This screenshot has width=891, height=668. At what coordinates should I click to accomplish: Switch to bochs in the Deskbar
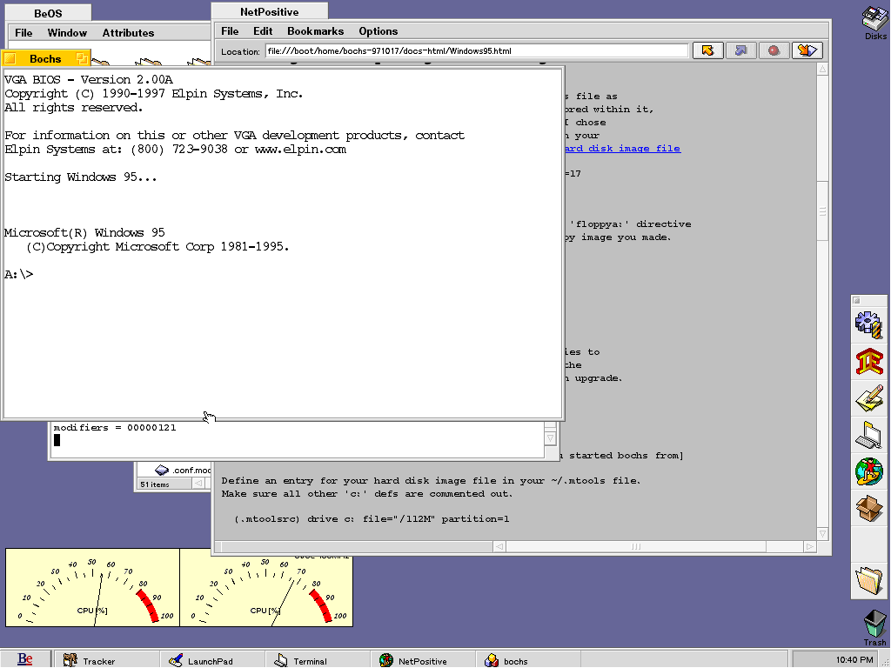point(528,661)
